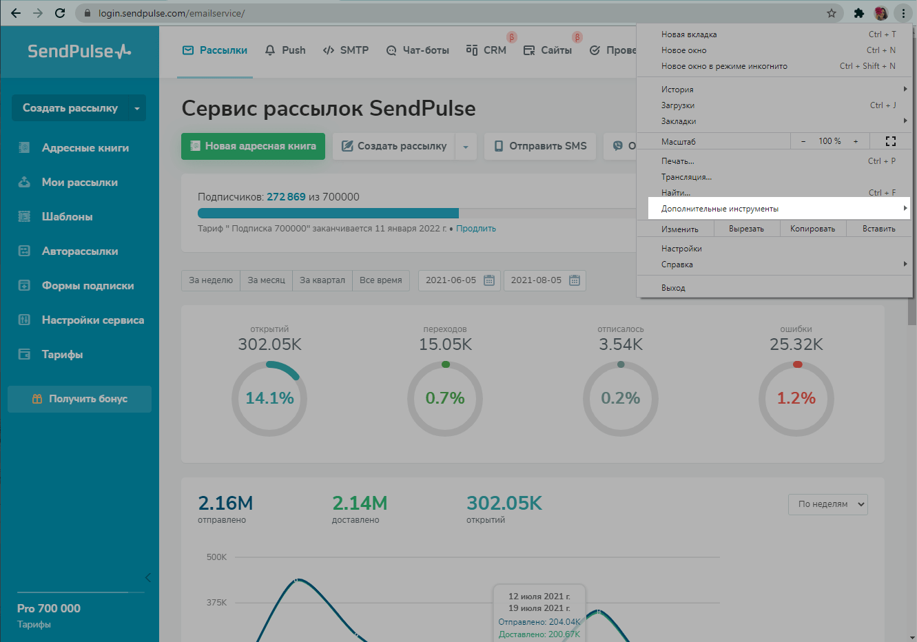Click the Chrome three-dot menu icon
917x642 pixels.
tap(903, 13)
